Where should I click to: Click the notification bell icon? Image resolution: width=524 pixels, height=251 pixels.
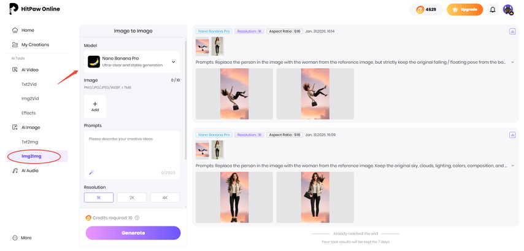pos(493,10)
